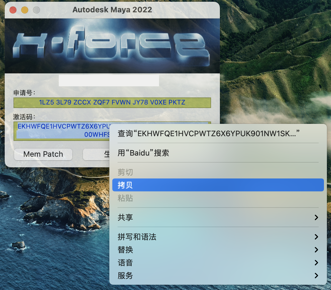331x290 pixels.
Task: Click the greyed-out zoom button in the title bar
Action: coord(36,10)
